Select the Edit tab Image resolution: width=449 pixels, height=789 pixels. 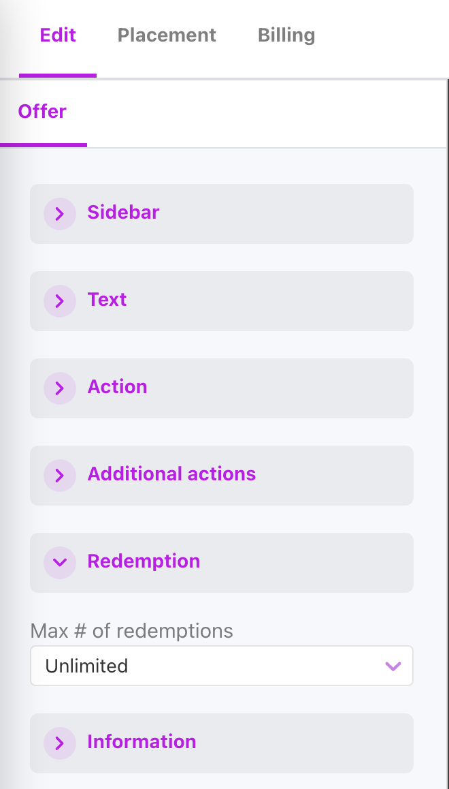coord(58,35)
